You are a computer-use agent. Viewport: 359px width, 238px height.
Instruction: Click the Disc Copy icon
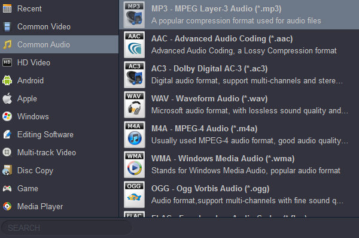pyautogui.click(x=7, y=170)
